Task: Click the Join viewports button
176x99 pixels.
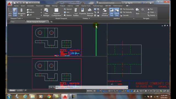Action: pos(67,12)
